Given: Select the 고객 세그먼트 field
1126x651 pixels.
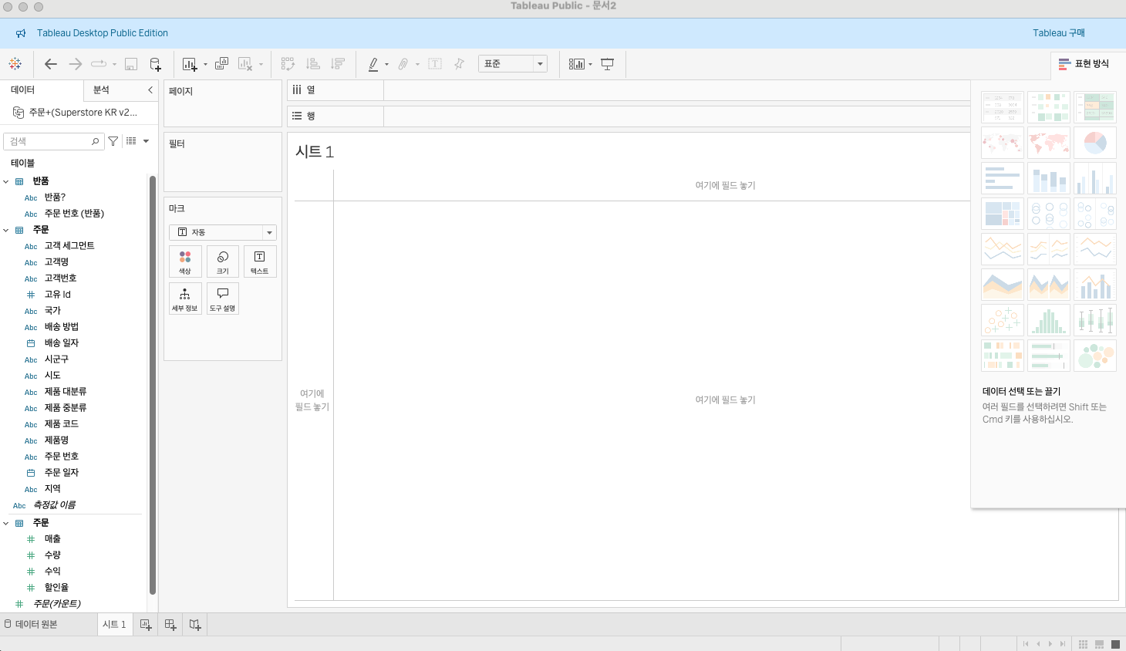Looking at the screenshot, I should coord(69,246).
